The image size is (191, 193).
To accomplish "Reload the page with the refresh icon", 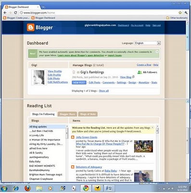I will click(x=15, y=13).
